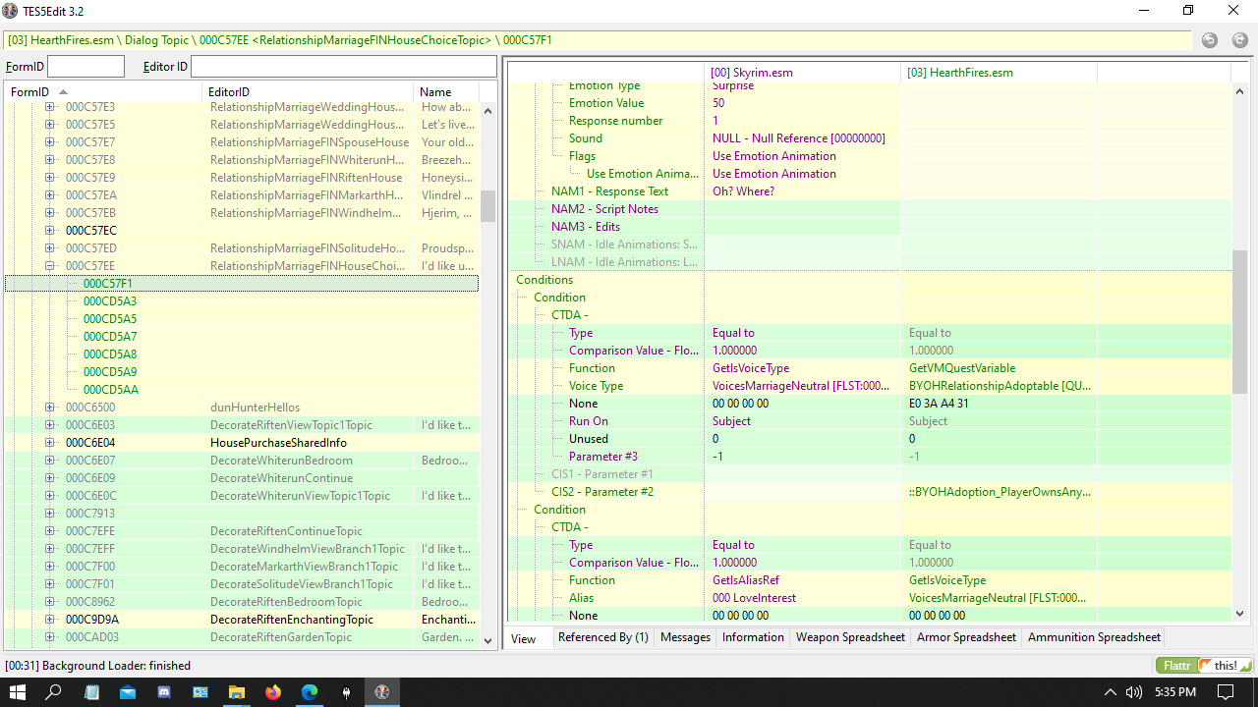Open the Windows Start menu
The width and height of the screenshot is (1258, 707).
click(x=18, y=692)
